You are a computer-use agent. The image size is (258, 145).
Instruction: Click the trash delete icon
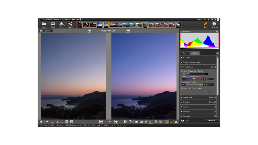tap(41, 122)
